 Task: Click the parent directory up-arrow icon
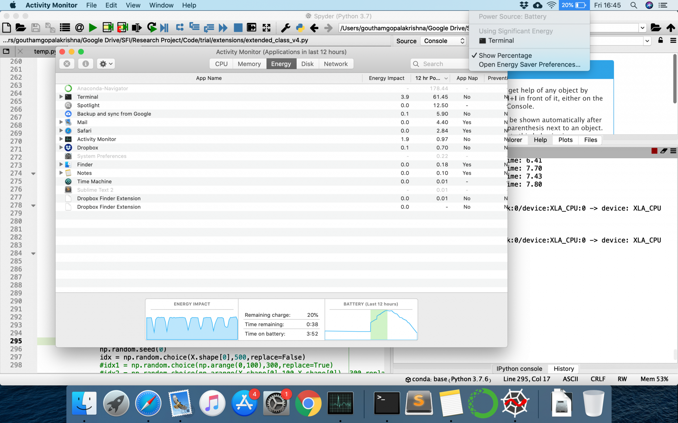coord(671,28)
